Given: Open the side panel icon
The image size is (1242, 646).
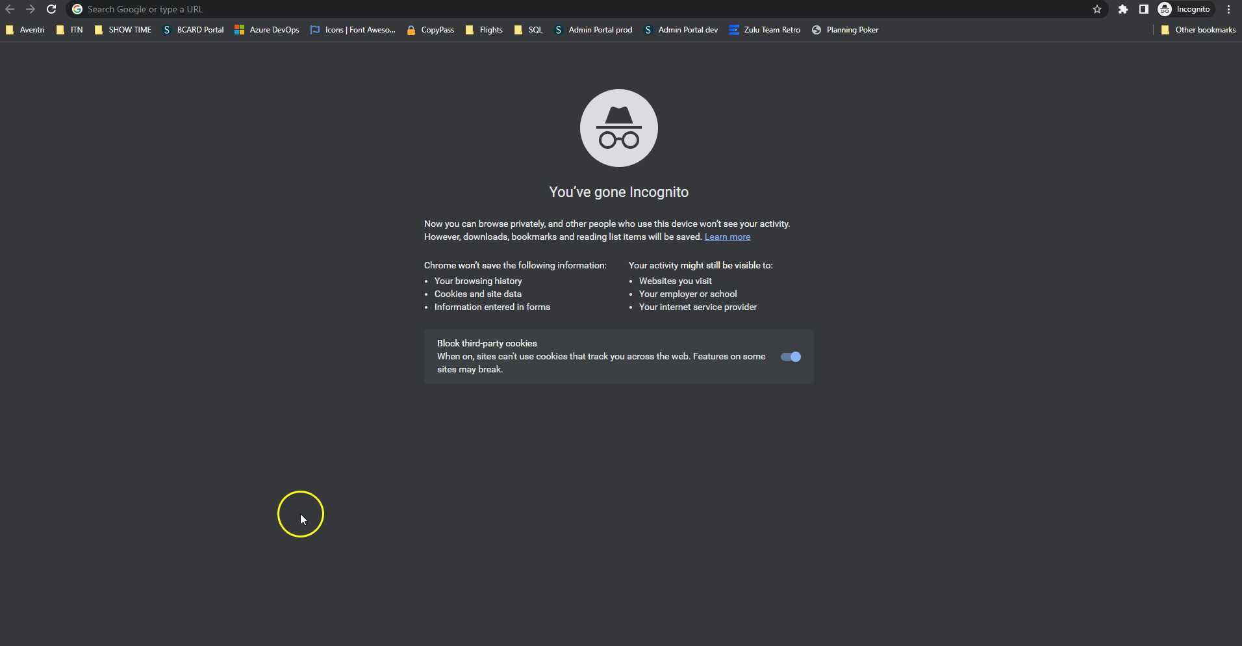Looking at the screenshot, I should coord(1145,9).
